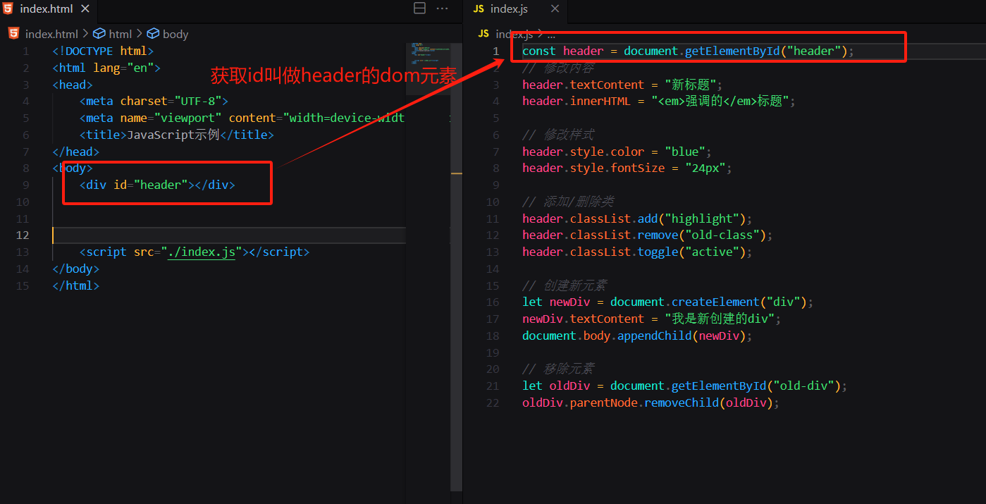This screenshot has height=504, width=986.
Task: Click the div id="header" line
Action: pos(157,185)
